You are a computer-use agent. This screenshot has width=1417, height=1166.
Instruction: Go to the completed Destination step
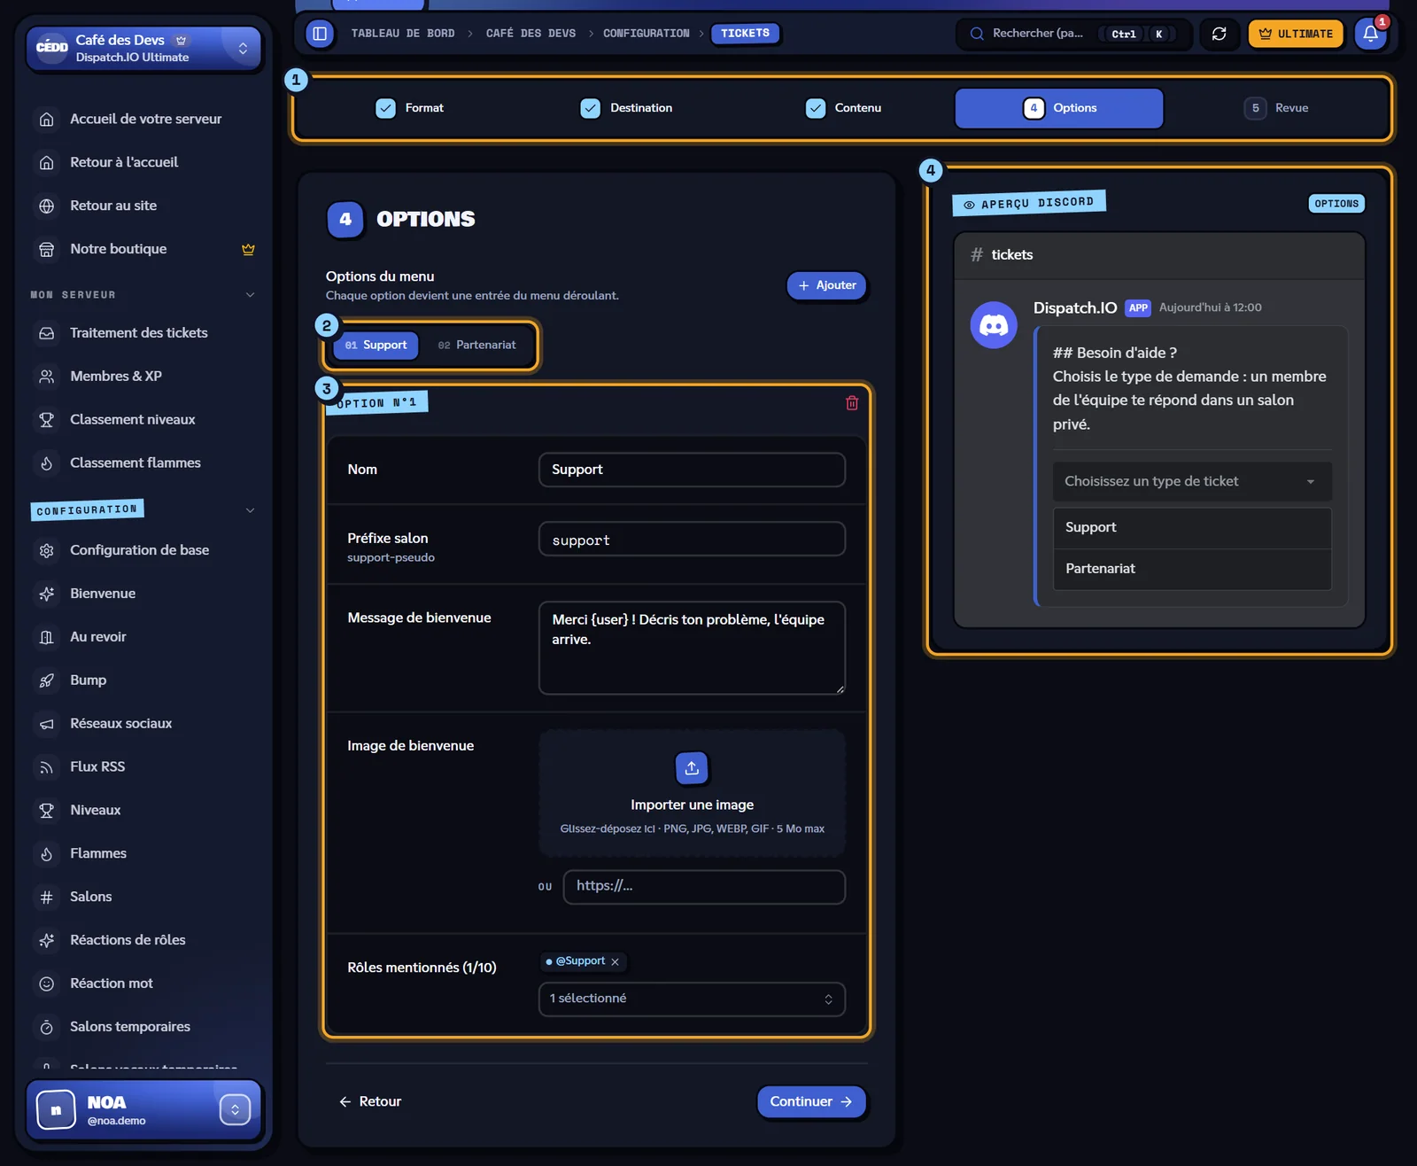(626, 108)
